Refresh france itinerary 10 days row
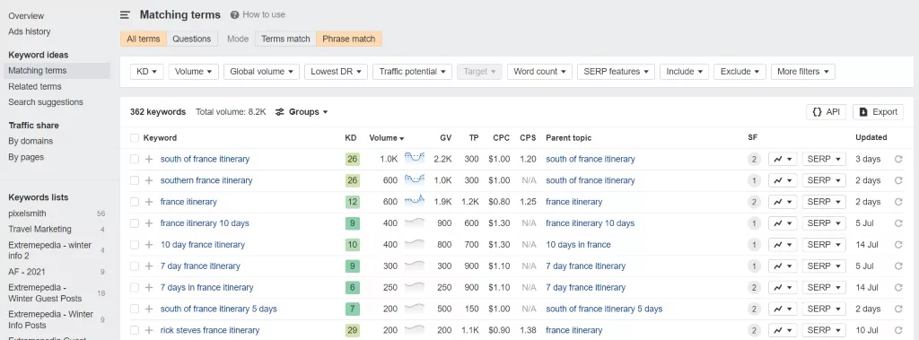This screenshot has width=919, height=340. coord(897,223)
